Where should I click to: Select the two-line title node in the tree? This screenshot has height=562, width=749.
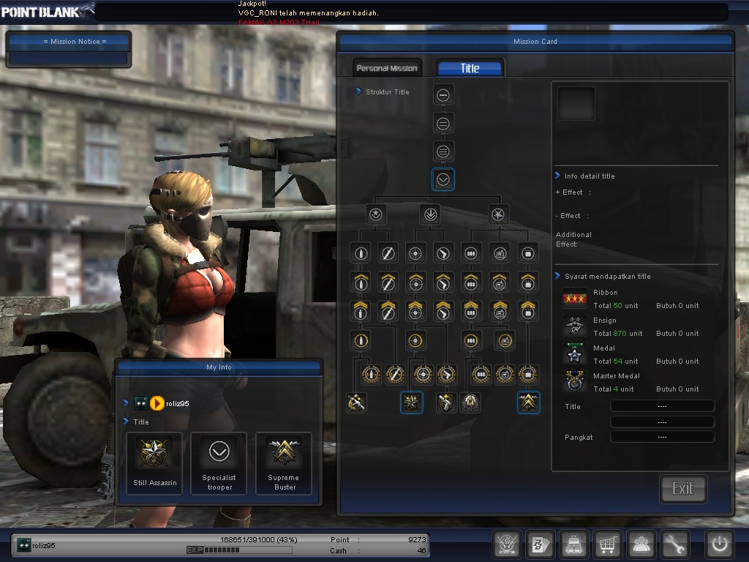coord(443,124)
